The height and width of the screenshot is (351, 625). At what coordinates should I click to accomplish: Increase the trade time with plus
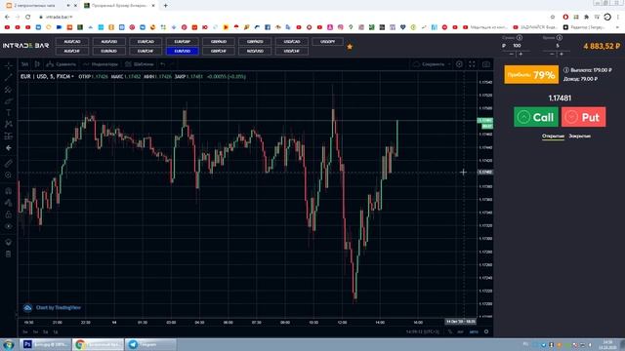click(x=562, y=55)
